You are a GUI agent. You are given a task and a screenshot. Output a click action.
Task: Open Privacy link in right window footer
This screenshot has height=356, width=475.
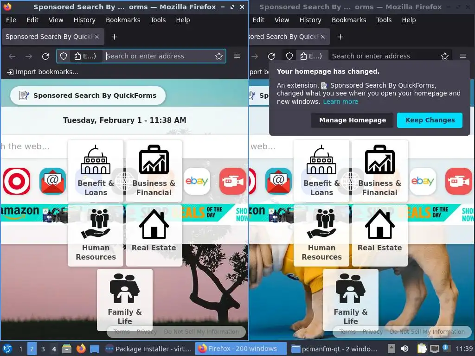(x=372, y=332)
